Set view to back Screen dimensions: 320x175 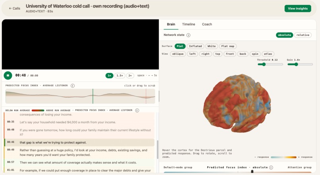pos(243,54)
